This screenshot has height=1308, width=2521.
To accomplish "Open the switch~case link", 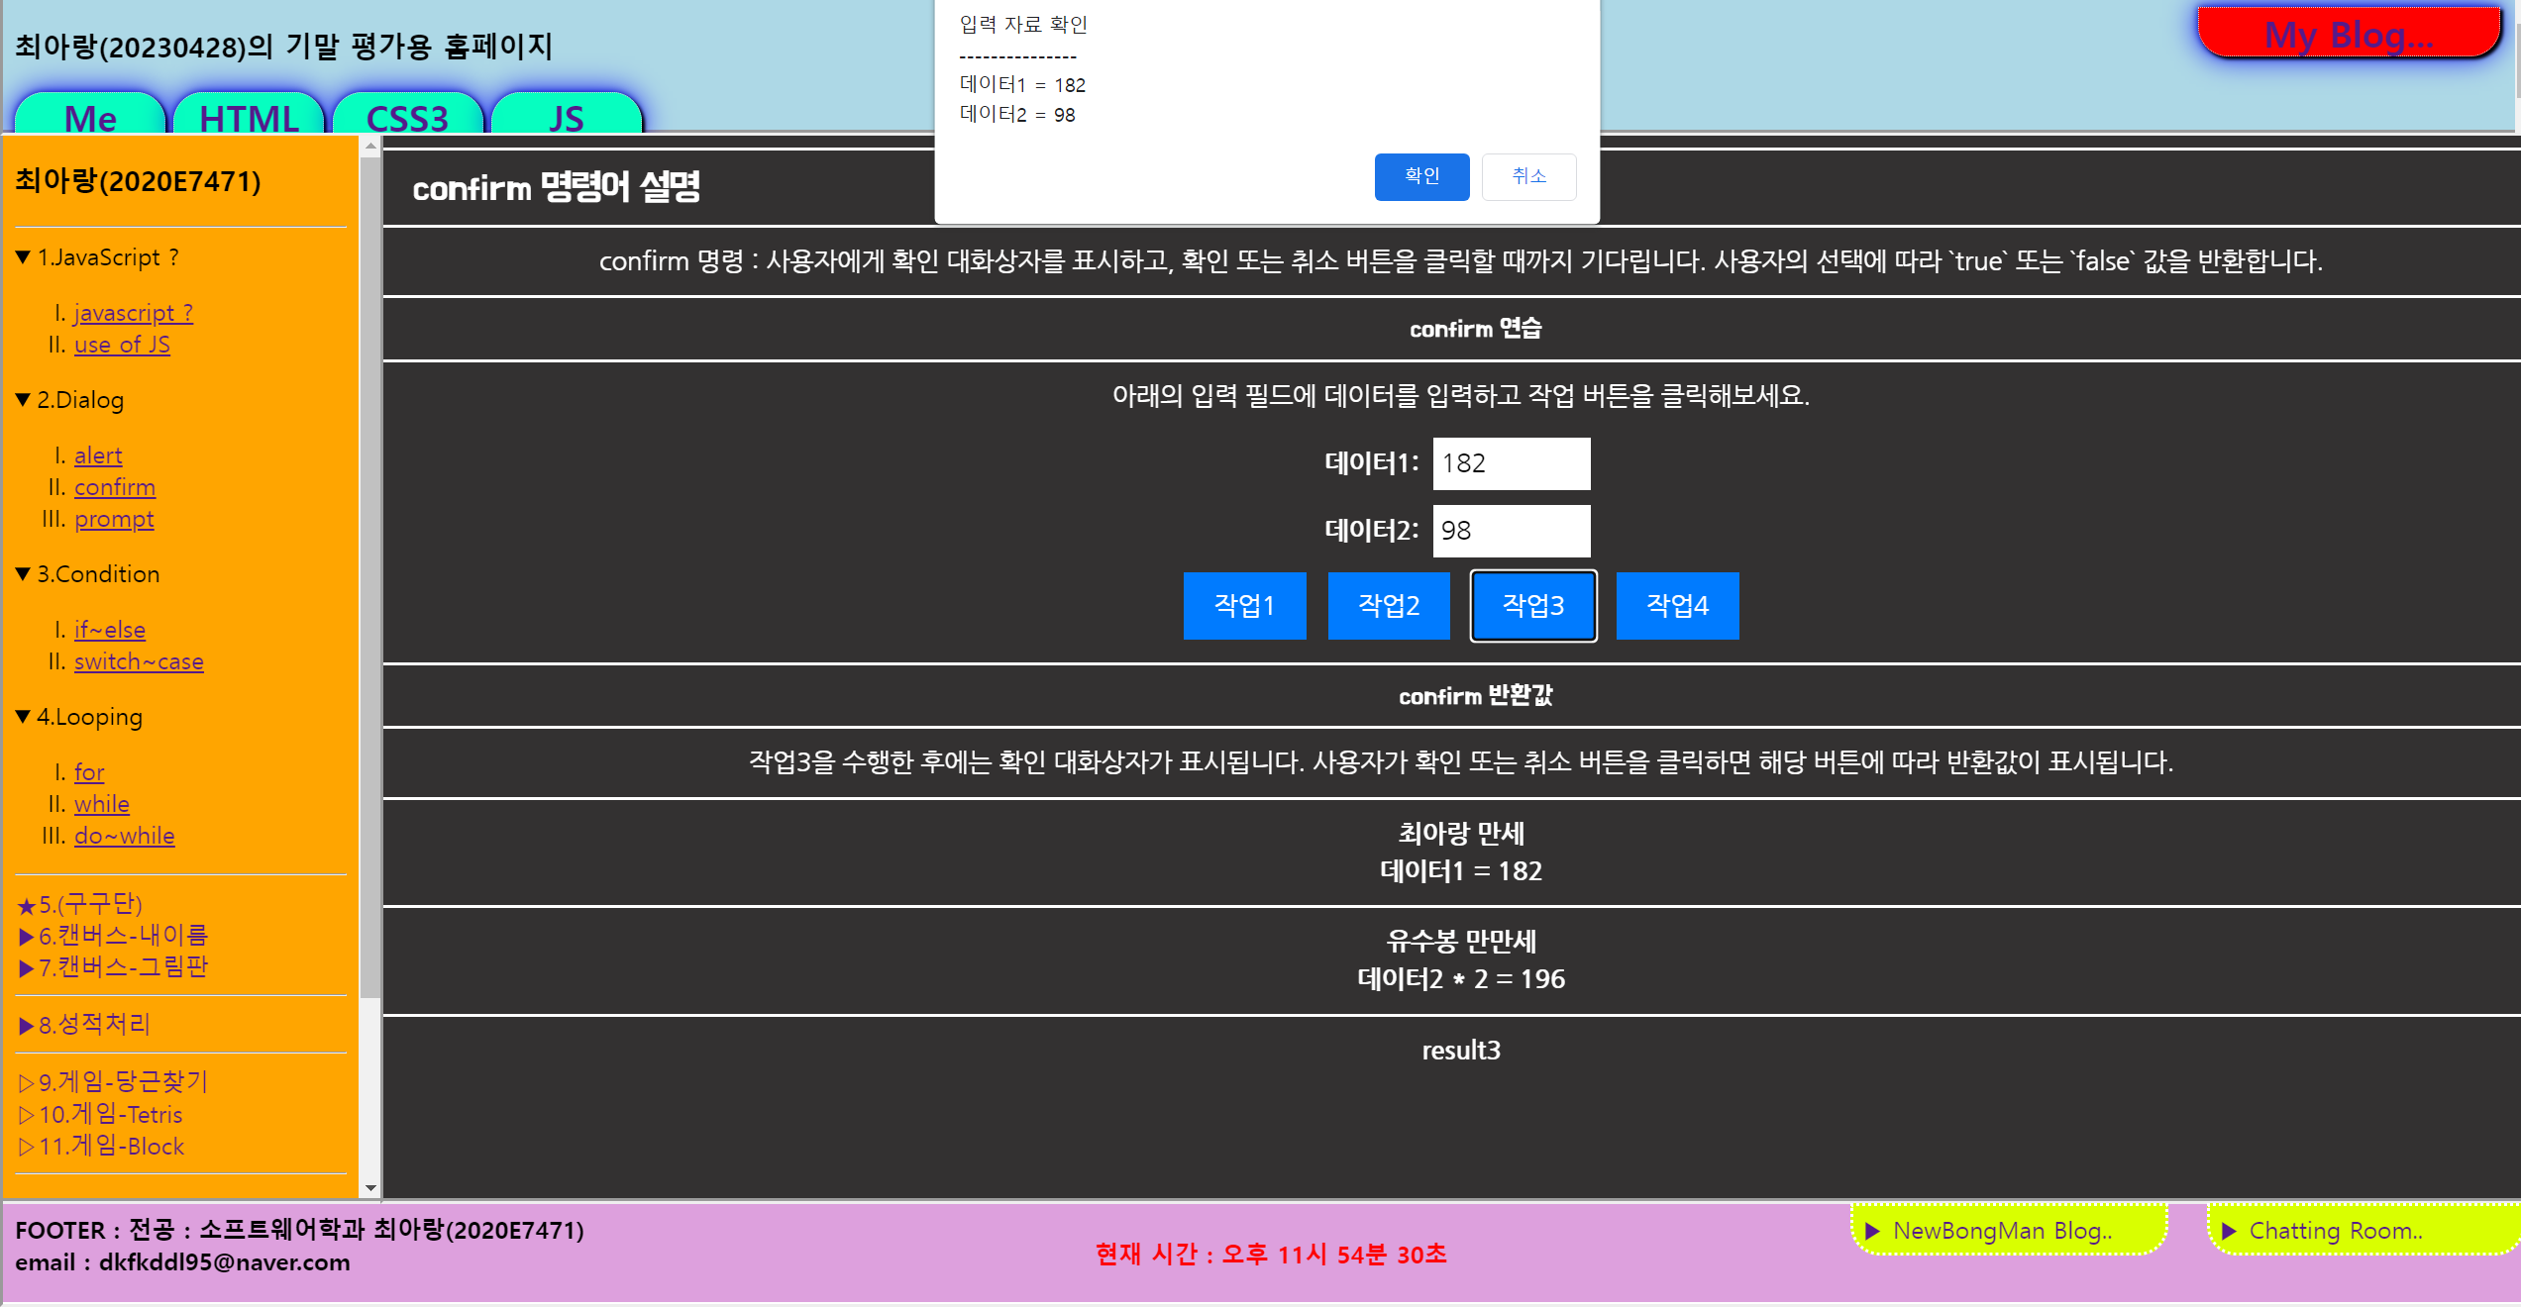I will coord(139,661).
